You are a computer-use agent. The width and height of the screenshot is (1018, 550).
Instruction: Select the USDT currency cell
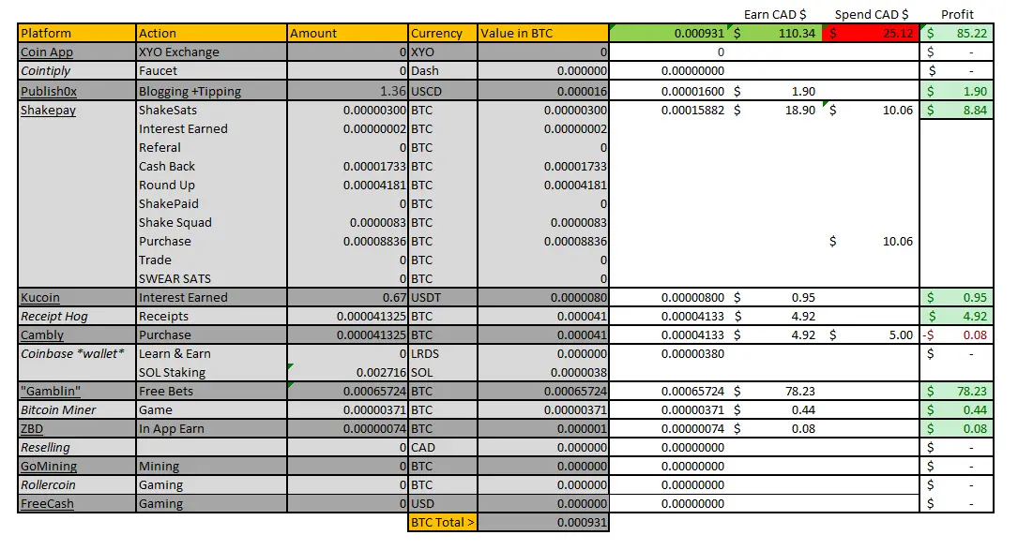(443, 298)
